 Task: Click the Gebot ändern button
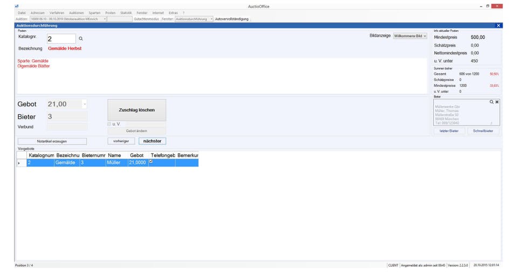click(x=137, y=131)
